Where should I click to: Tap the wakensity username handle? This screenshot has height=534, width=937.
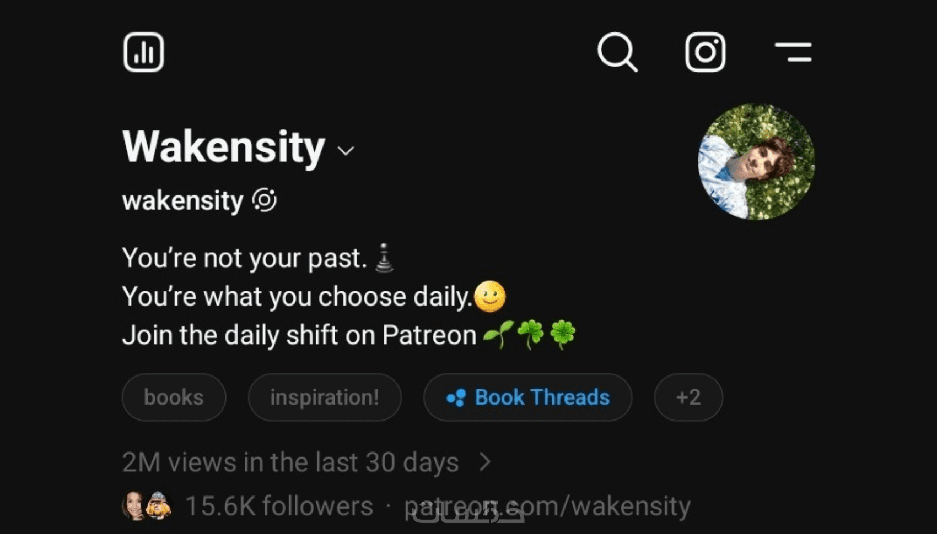tap(182, 200)
